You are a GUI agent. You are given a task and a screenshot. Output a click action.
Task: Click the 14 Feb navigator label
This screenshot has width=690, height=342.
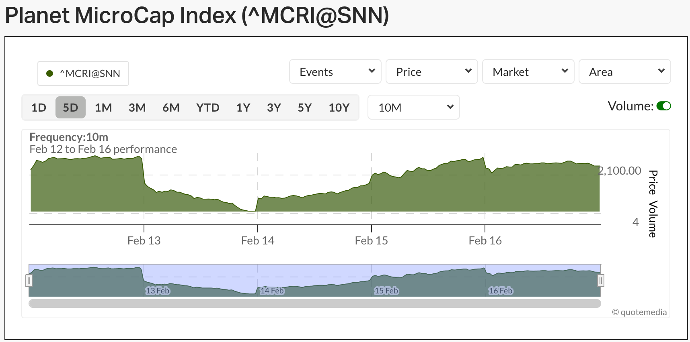[272, 291]
